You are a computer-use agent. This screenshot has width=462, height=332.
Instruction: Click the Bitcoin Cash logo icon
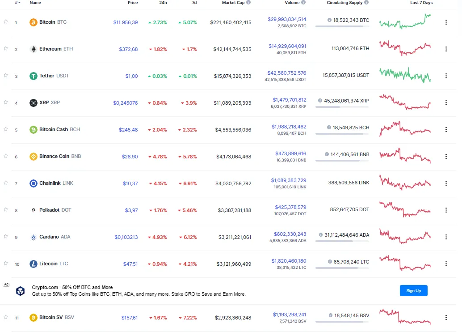click(34, 130)
